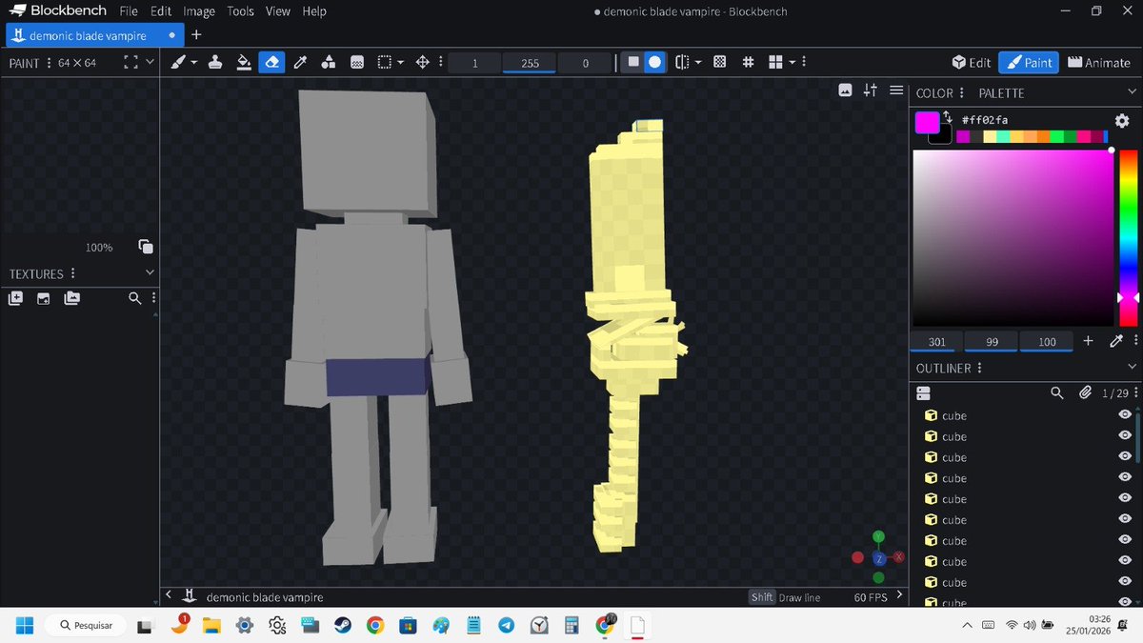Select the Selection marquee tool
The height and width of the screenshot is (643, 1143).
[x=385, y=62]
